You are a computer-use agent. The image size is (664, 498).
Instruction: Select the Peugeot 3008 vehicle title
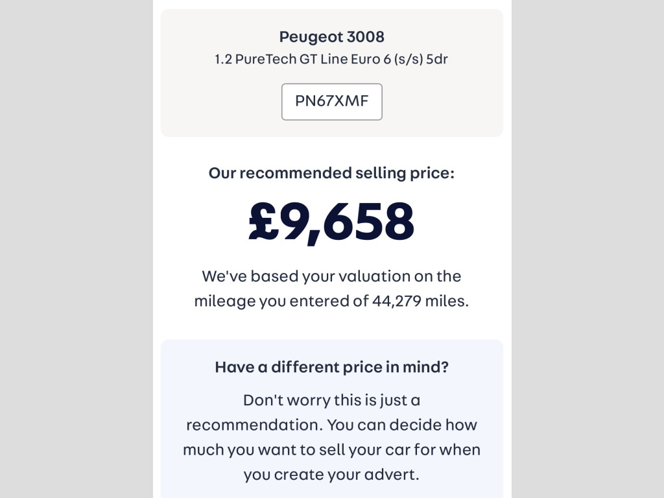pyautogui.click(x=331, y=37)
